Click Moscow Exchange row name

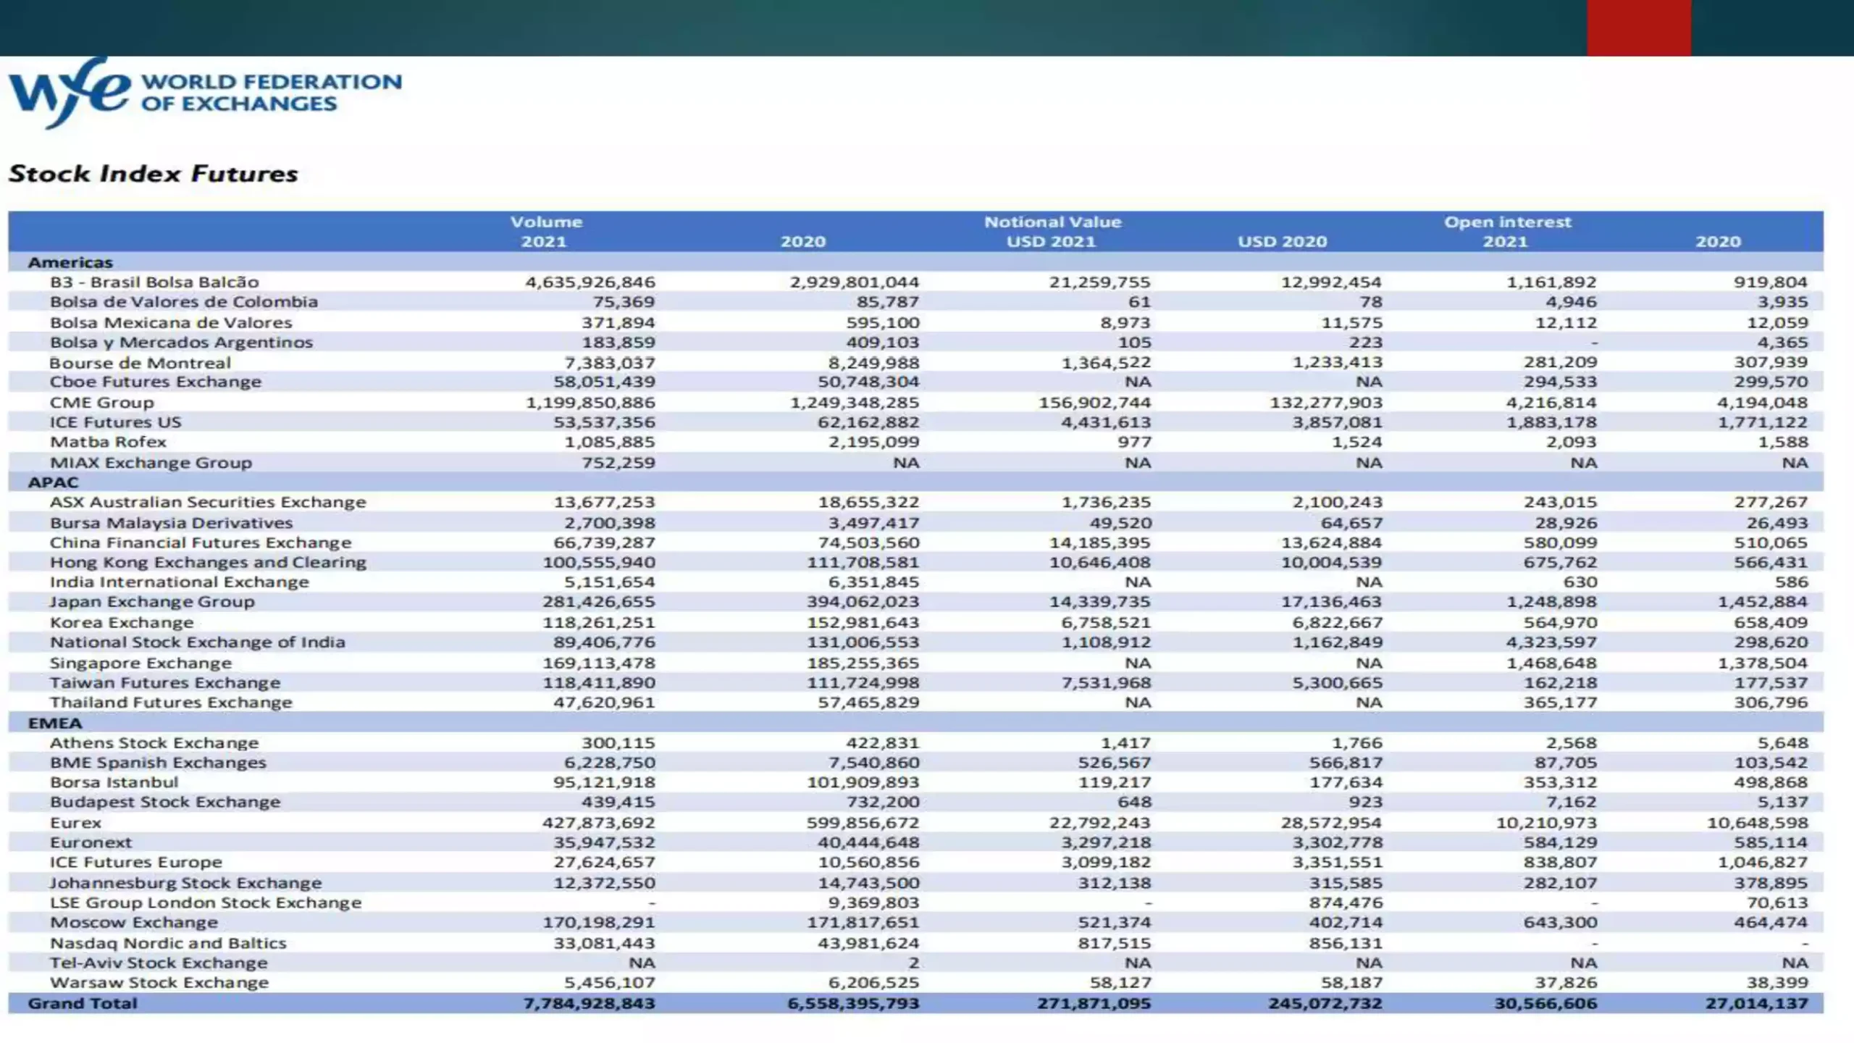[134, 922]
